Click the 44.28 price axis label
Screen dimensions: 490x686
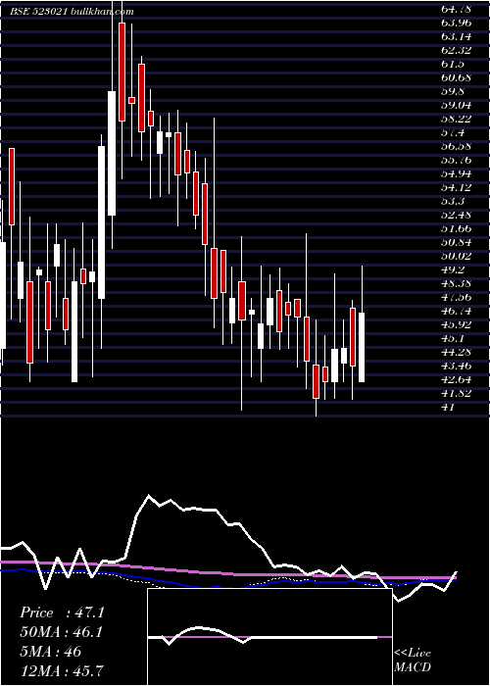coord(455,352)
